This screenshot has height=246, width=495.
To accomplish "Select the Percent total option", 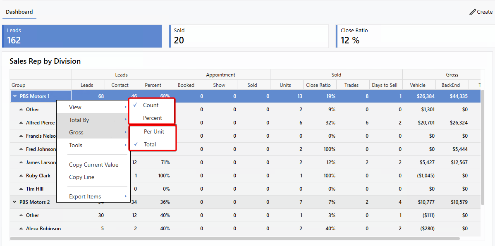I will point(152,118).
